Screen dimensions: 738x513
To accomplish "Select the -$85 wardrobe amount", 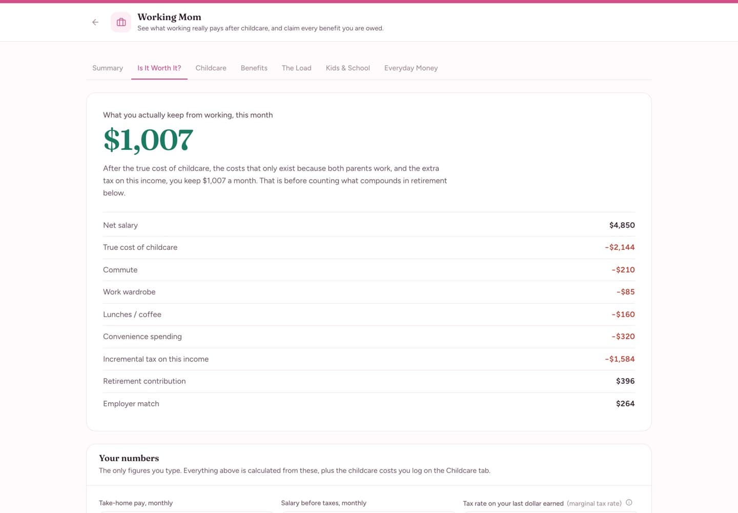I will coord(626,292).
